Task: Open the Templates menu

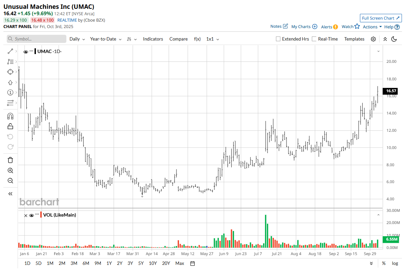Action: 354,39
